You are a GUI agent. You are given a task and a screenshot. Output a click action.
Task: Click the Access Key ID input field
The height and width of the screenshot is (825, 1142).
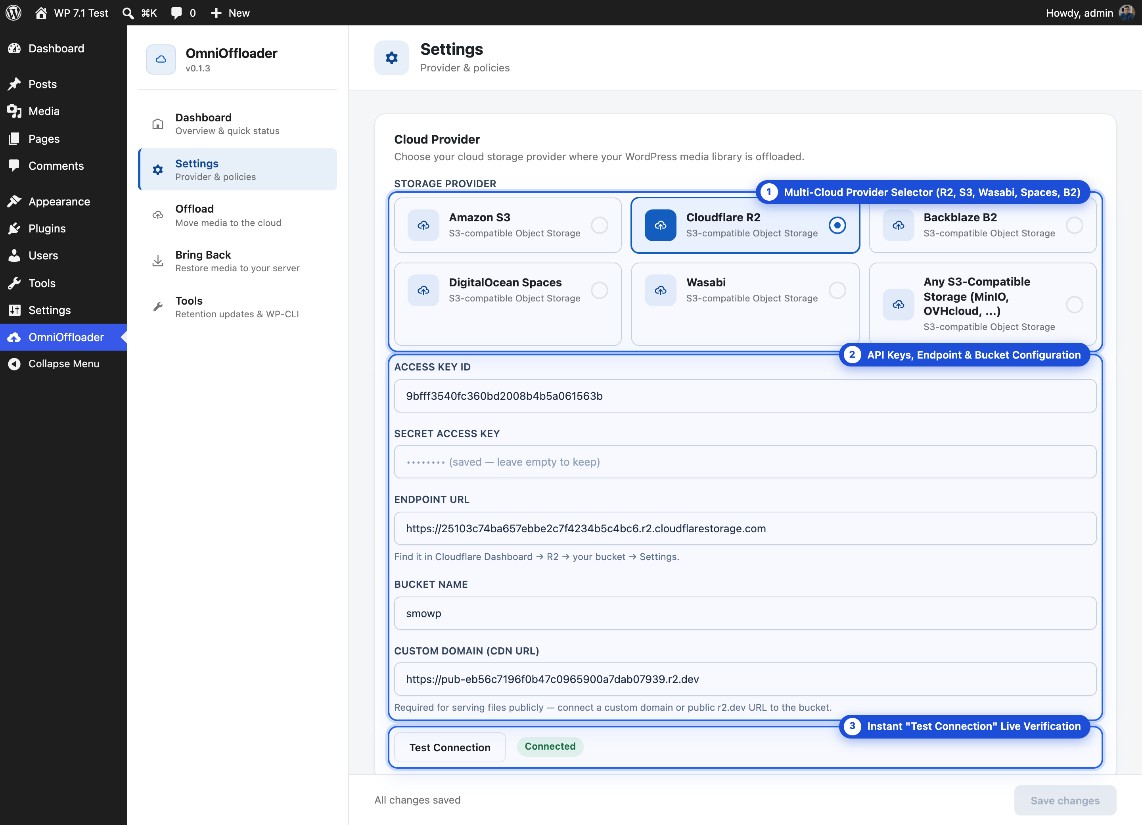tap(745, 396)
